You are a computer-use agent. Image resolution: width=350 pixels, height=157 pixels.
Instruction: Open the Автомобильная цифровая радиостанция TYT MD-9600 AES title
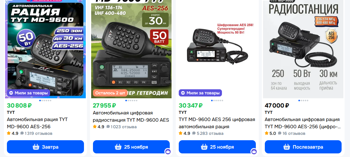[131, 117]
